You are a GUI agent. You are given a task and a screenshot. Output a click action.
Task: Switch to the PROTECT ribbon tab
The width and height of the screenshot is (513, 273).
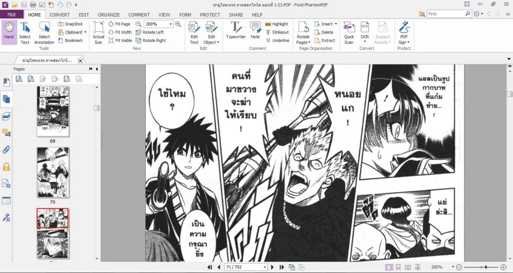point(210,14)
